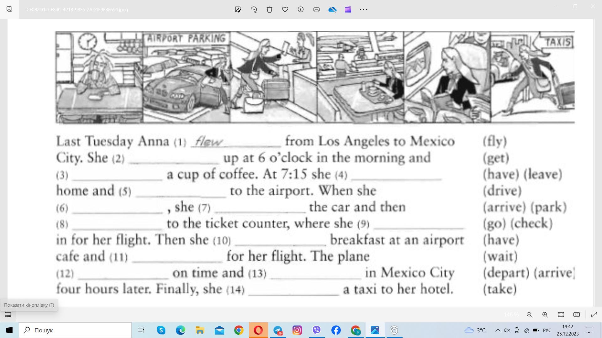The height and width of the screenshot is (338, 602).
Task: Enter full screen with diagonal arrows
Action: click(x=594, y=315)
